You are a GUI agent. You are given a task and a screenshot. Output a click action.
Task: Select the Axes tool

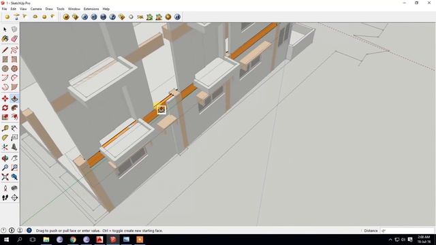click(x=5, y=147)
